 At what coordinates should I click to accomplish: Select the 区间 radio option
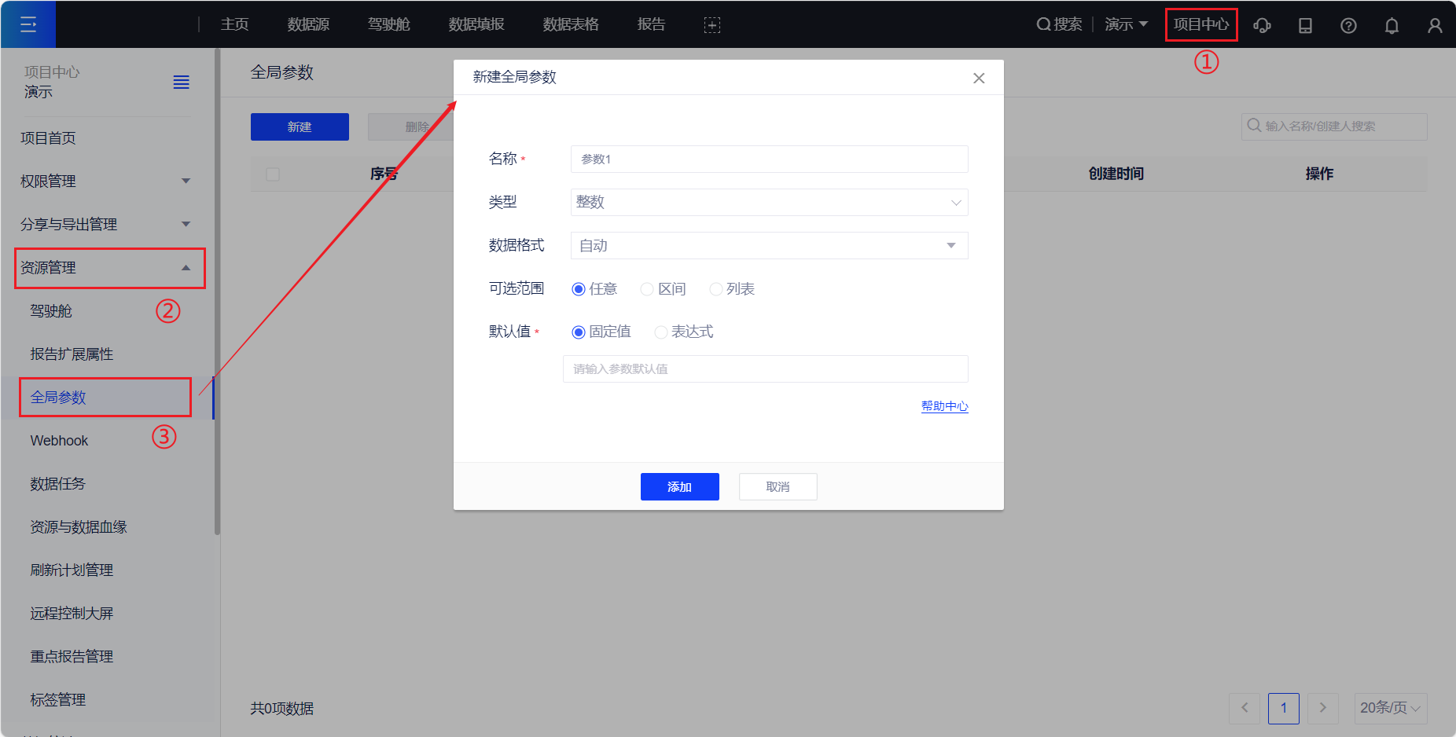click(647, 289)
